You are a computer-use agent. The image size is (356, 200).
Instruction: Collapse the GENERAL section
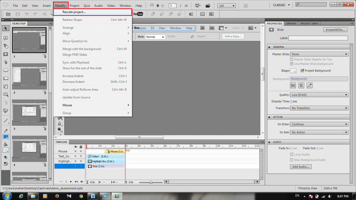click(x=269, y=47)
